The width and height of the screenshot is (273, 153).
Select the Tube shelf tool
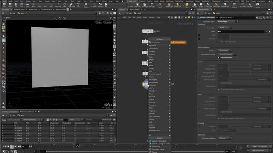pyautogui.click(x=16, y=5)
